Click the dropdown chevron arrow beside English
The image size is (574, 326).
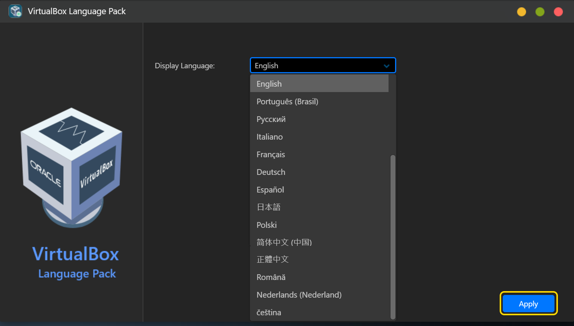tap(387, 66)
